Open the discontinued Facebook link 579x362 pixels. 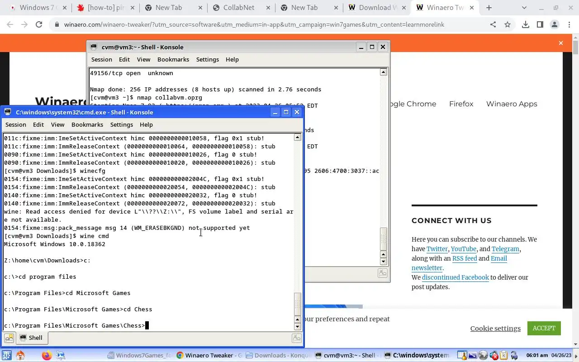point(456,277)
